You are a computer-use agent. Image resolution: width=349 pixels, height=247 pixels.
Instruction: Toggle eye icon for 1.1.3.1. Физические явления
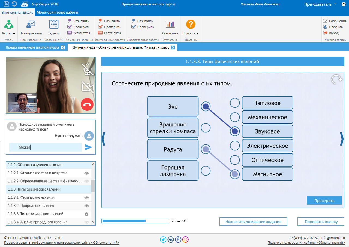pyautogui.click(x=87, y=198)
